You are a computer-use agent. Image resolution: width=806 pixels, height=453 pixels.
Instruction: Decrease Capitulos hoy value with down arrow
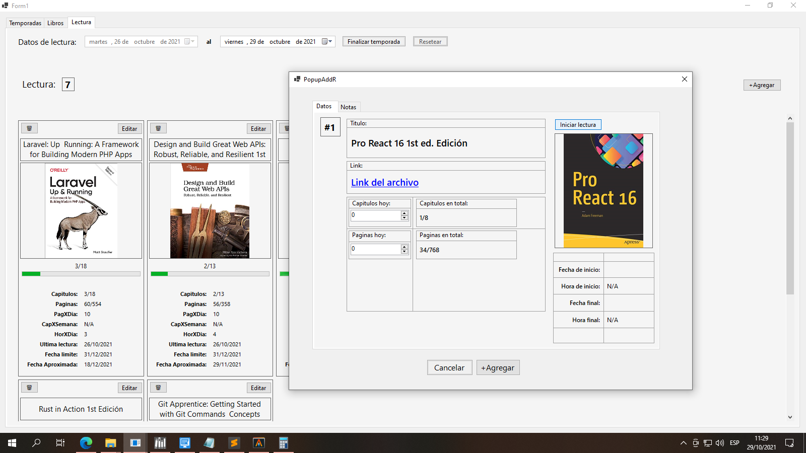tap(404, 218)
